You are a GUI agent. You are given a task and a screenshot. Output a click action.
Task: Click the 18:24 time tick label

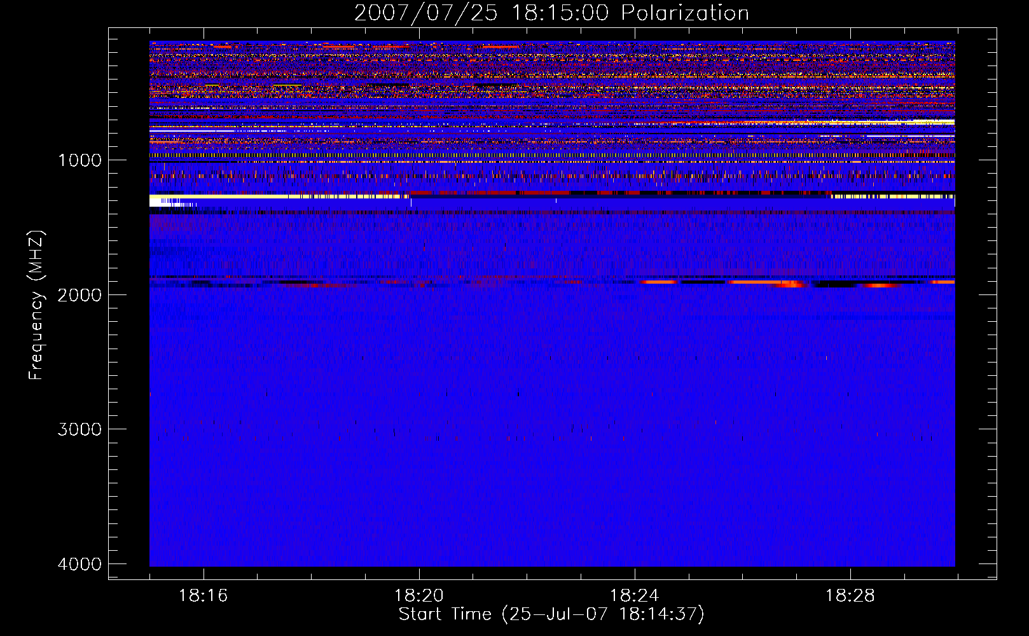pos(635,596)
